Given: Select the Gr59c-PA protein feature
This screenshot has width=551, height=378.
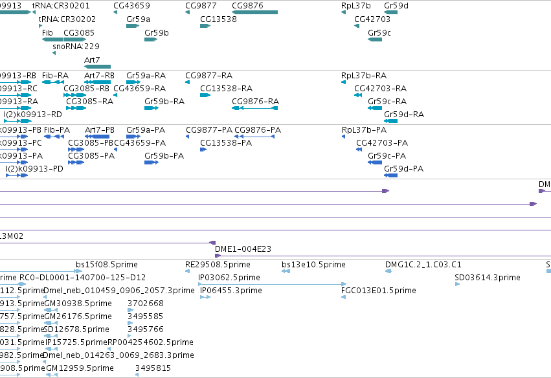Looking at the screenshot, I should (375, 162).
